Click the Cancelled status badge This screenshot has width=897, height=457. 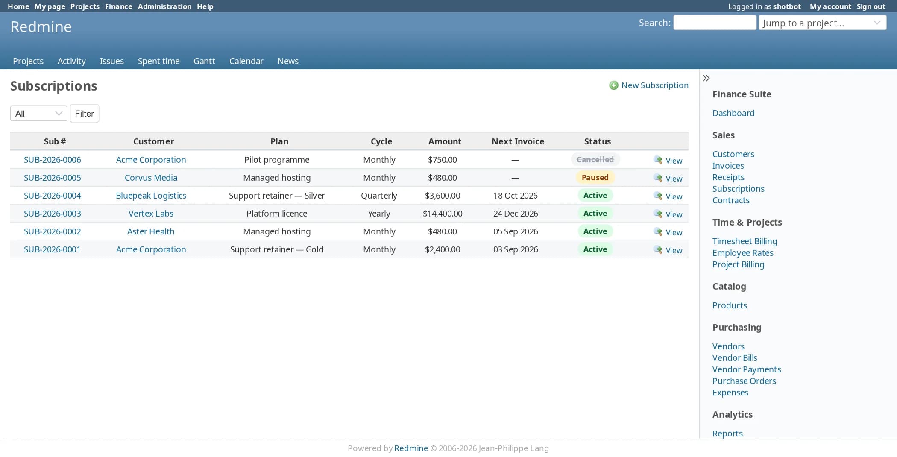pos(595,159)
